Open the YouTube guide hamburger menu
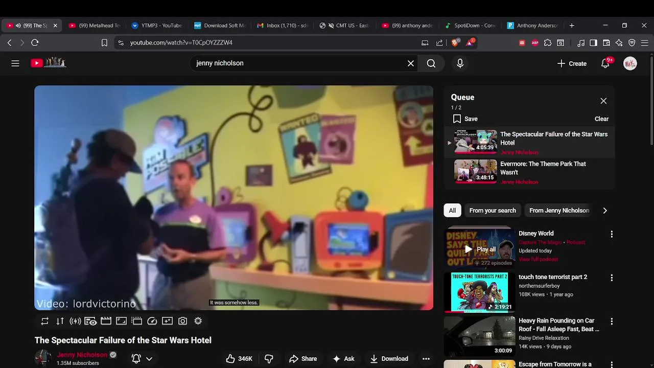The image size is (654, 368). 15,63
